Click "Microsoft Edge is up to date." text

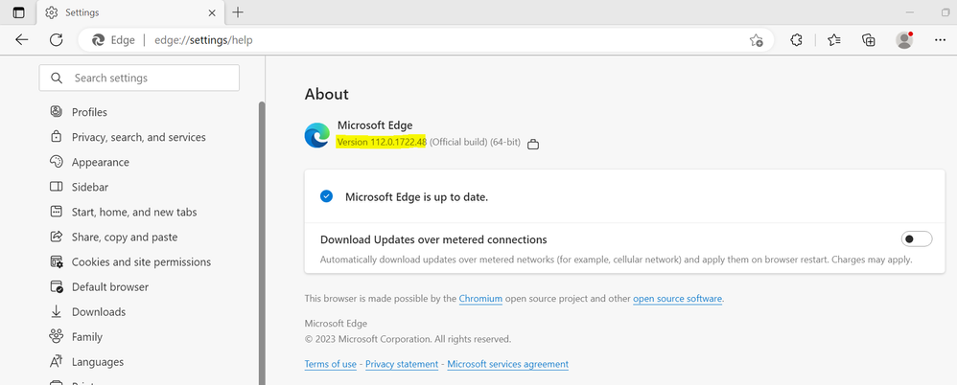417,196
